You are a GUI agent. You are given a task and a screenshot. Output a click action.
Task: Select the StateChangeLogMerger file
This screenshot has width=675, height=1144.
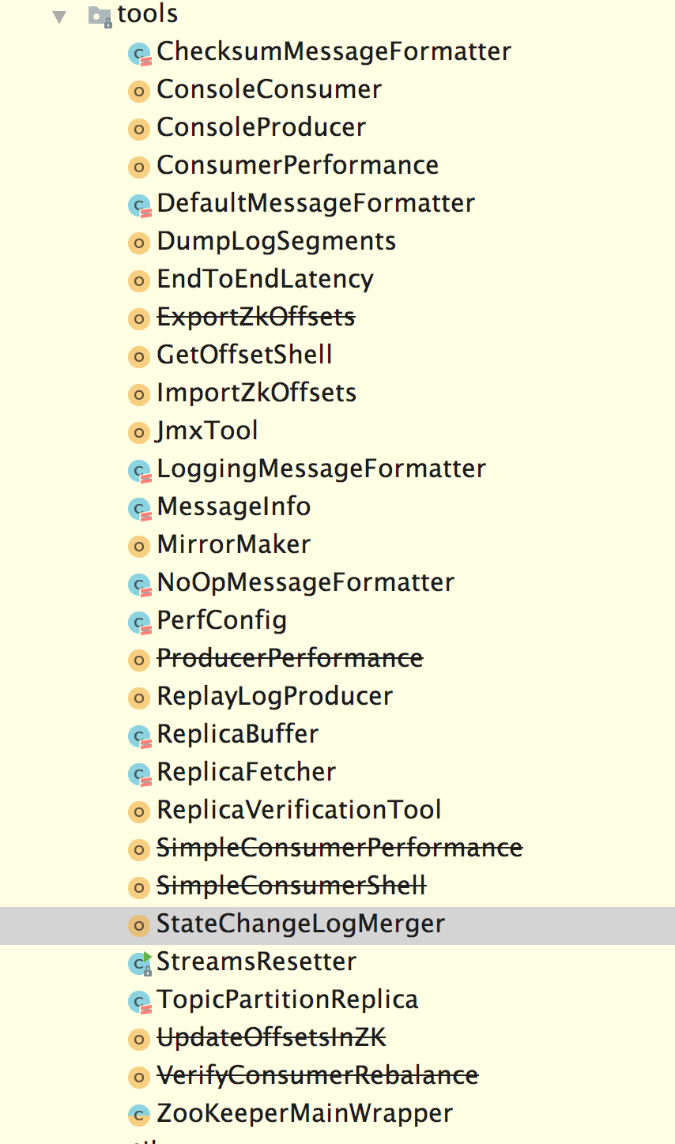coord(300,924)
